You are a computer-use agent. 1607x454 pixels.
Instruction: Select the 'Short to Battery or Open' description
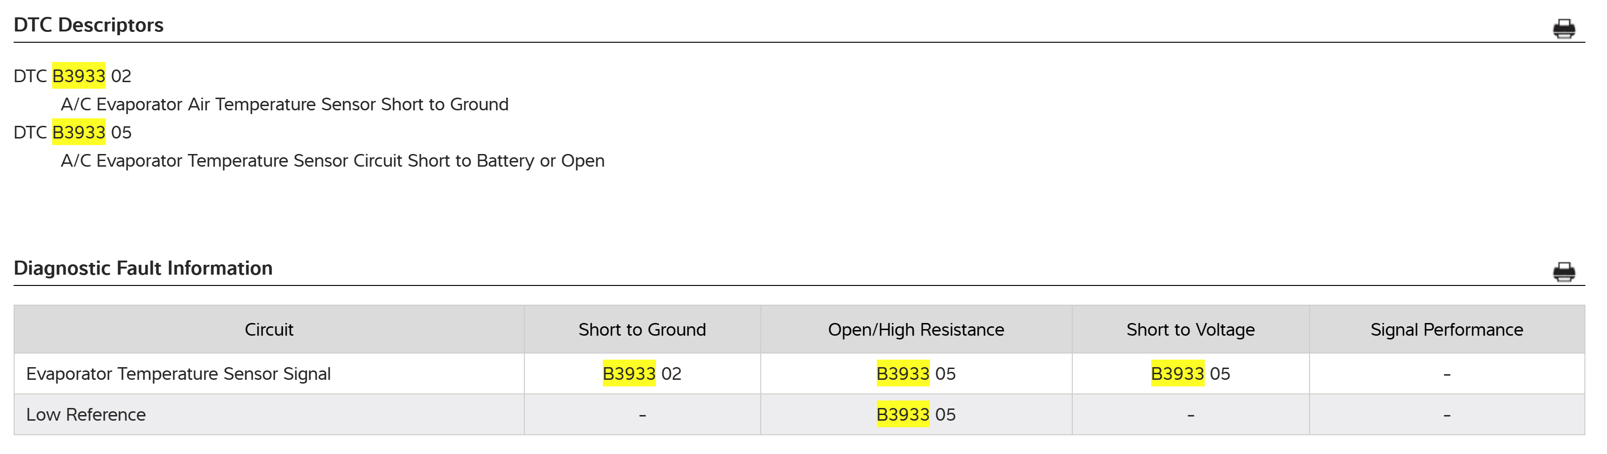(x=333, y=161)
